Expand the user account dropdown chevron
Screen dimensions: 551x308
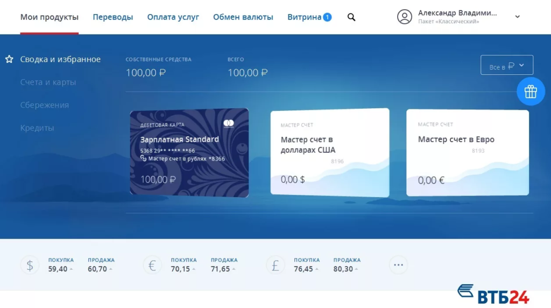coord(517,17)
